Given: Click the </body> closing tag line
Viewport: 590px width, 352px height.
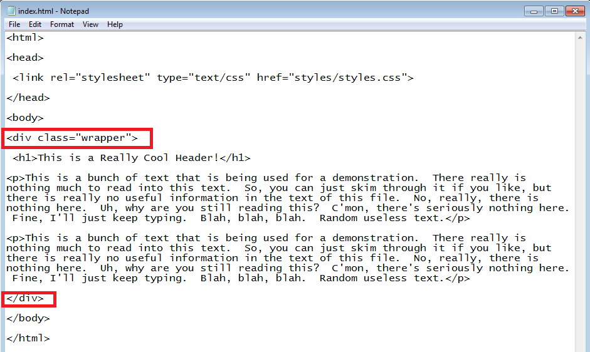Looking at the screenshot, I should [x=28, y=318].
